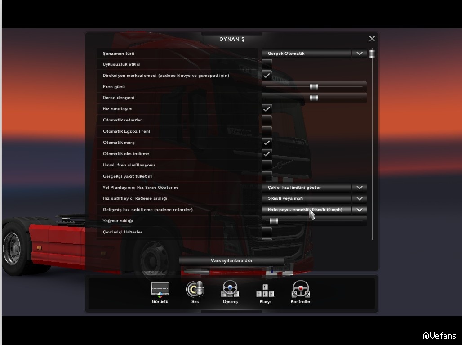Click the Yağmur sıklığı slider handle
This screenshot has height=345, width=462.
[x=274, y=221]
